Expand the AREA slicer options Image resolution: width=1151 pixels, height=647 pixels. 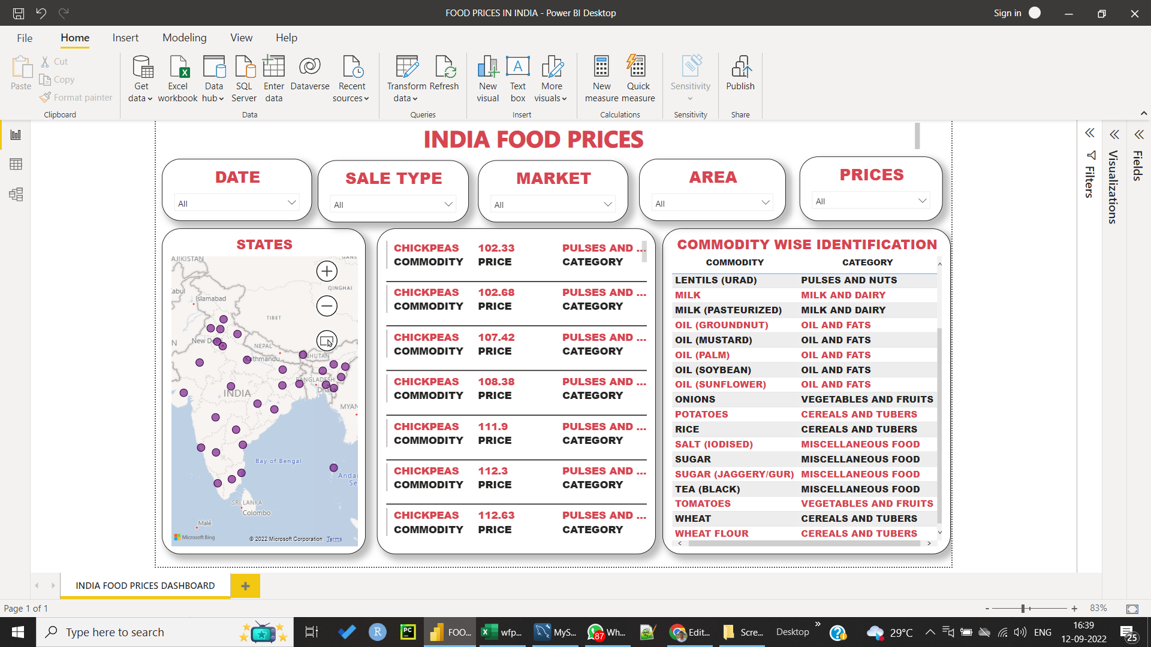click(766, 202)
